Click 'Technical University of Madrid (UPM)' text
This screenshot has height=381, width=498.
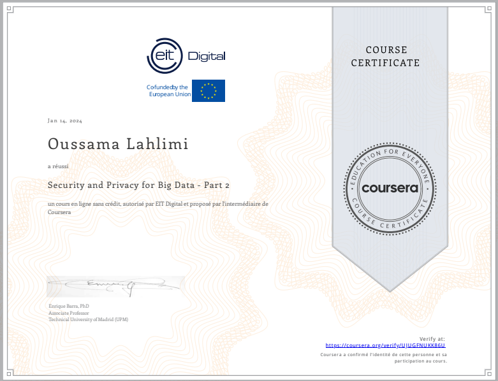point(88,319)
